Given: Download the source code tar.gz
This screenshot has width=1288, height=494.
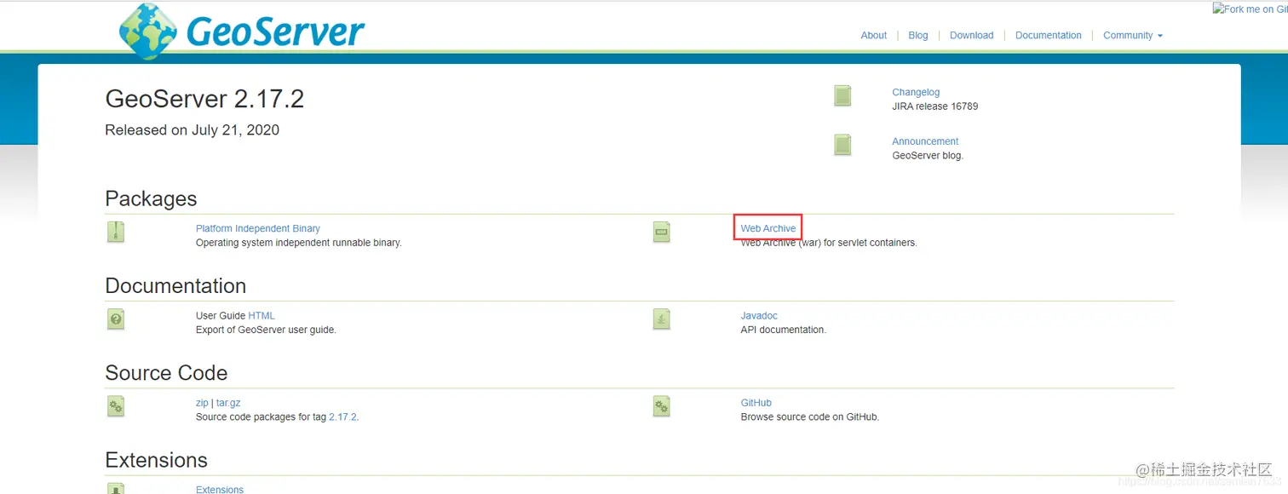Looking at the screenshot, I should (x=228, y=403).
